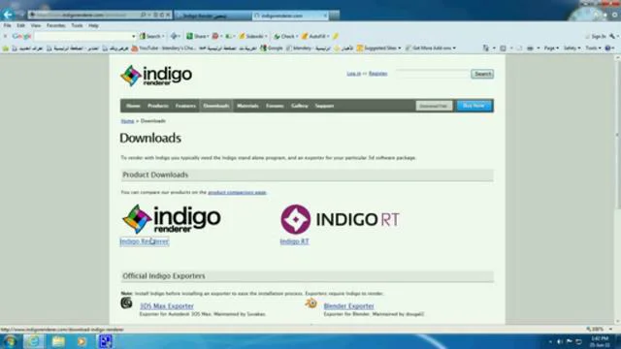Click the stop X in address bar
Screen dimensions: 621x349
168,15
